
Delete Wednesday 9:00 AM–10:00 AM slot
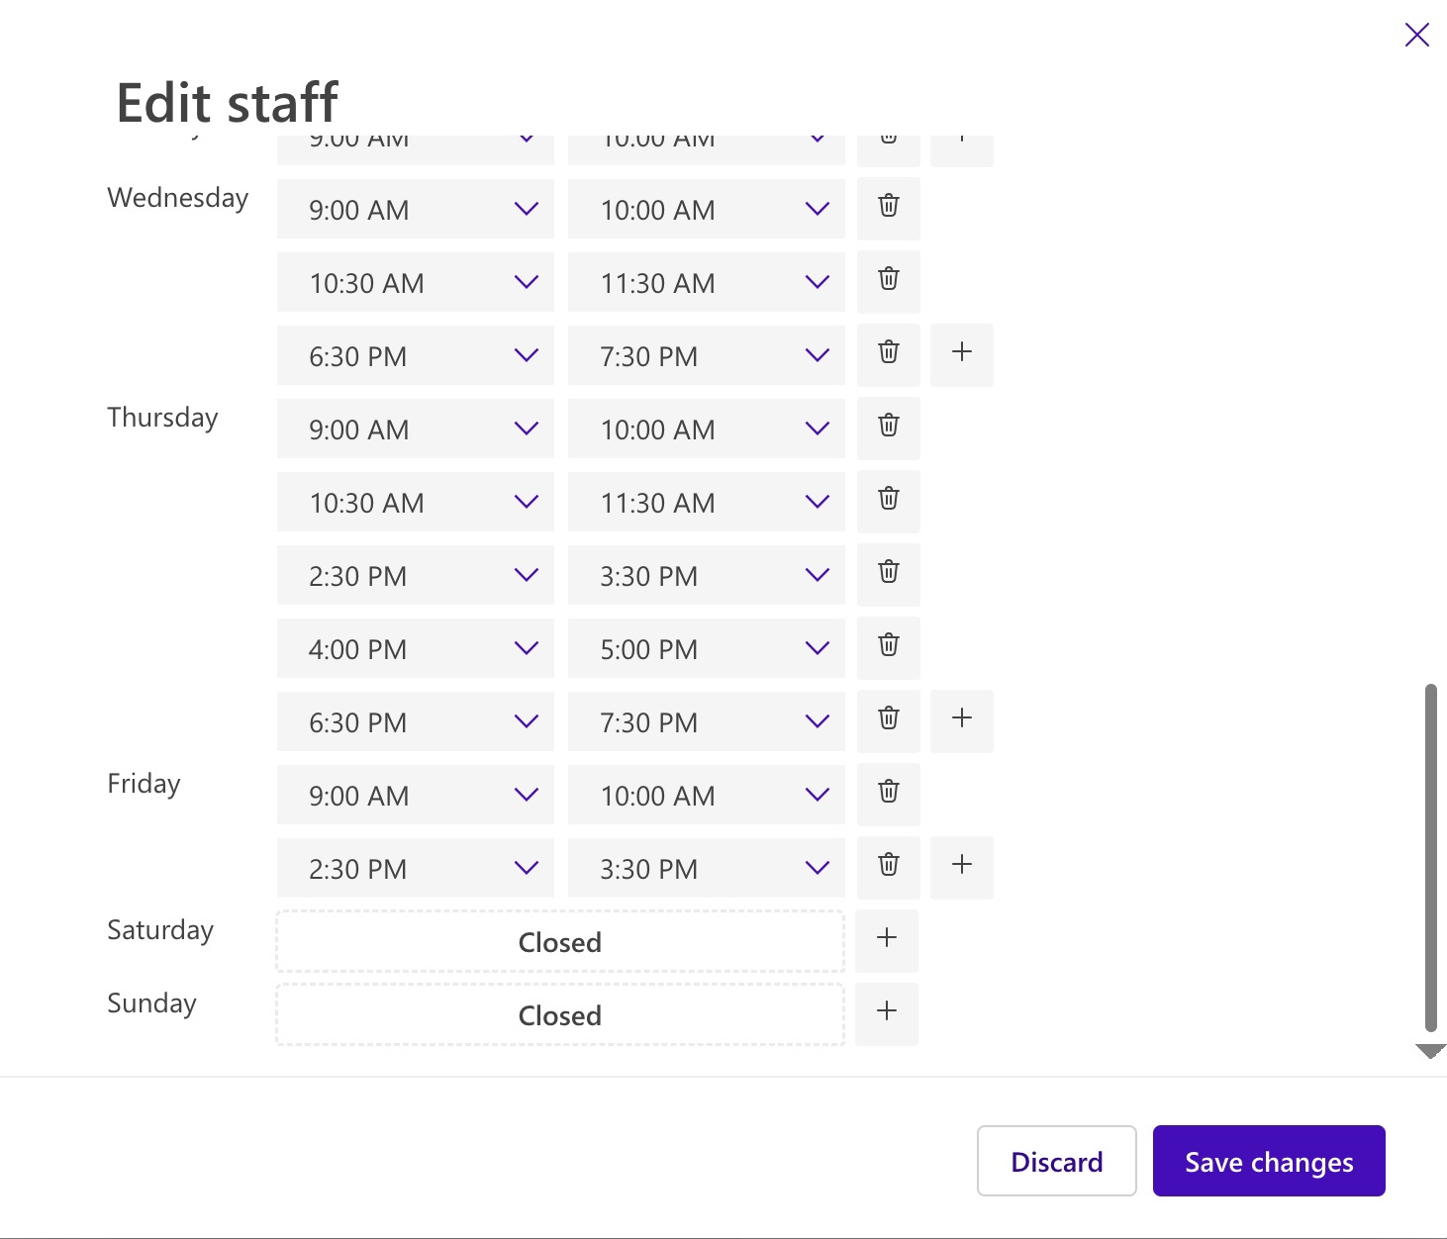point(889,209)
